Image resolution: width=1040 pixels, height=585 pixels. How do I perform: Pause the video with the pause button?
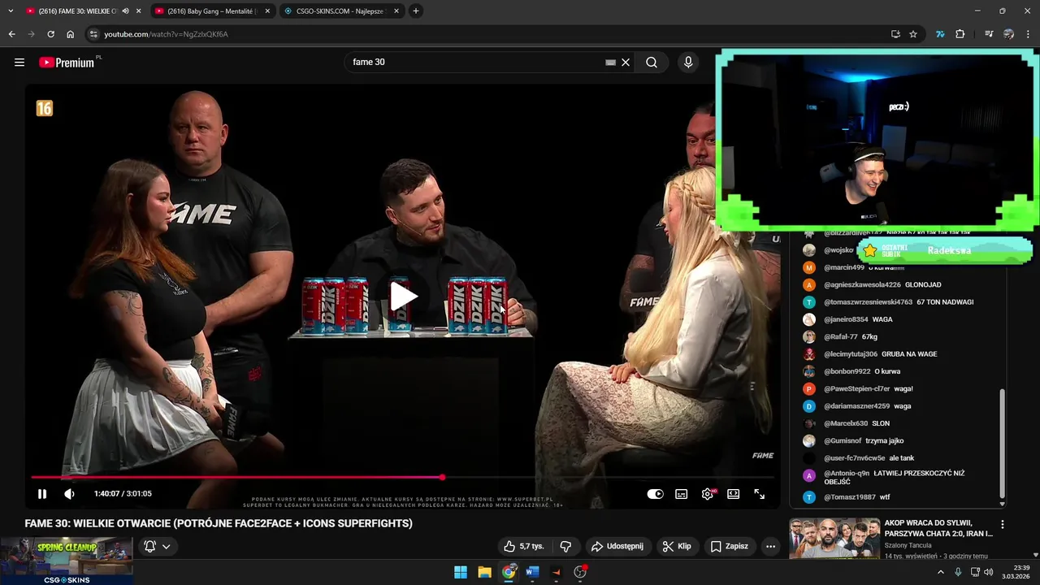(x=42, y=493)
